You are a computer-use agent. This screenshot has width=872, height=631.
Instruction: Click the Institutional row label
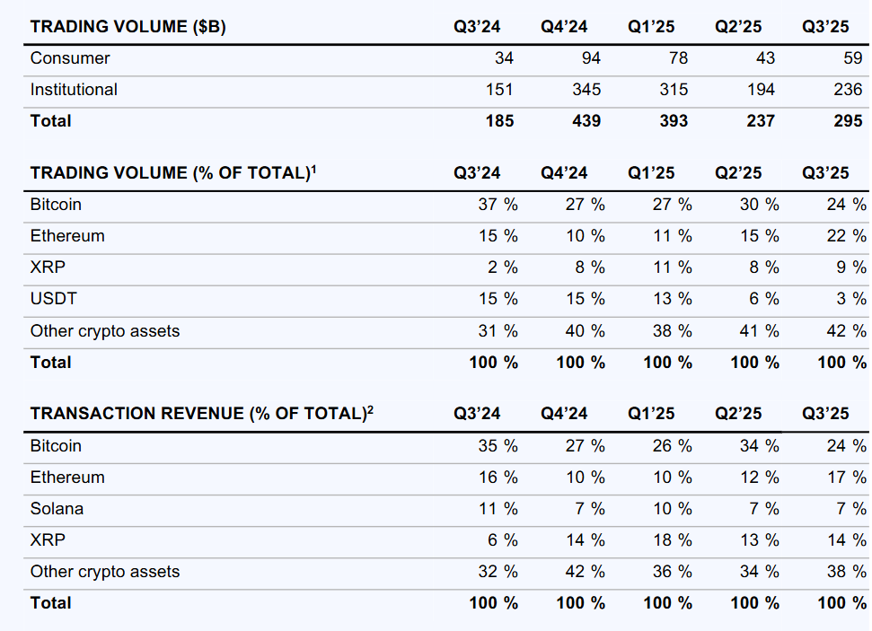(x=74, y=90)
